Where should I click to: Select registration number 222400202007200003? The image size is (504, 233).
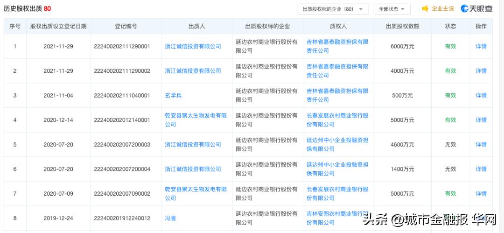pos(122,144)
